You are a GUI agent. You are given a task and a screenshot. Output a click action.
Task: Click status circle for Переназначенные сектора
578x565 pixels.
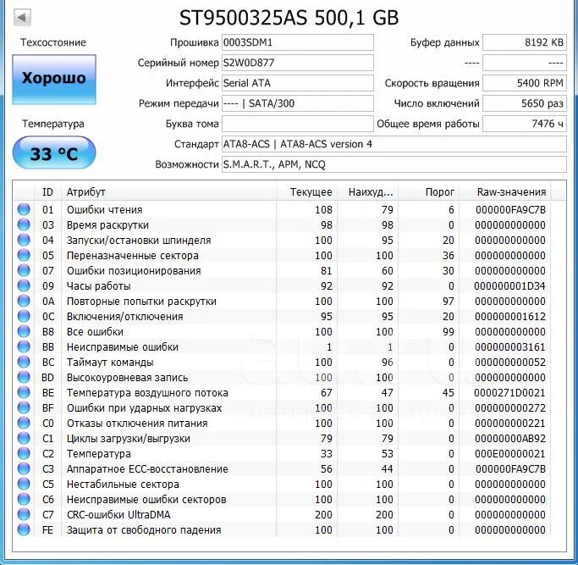coord(24,255)
